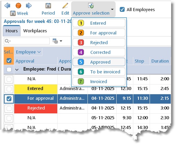The height and width of the screenshot is (145, 176).
Task: Click the Sel... column header
Action: pyautogui.click(x=8, y=52)
